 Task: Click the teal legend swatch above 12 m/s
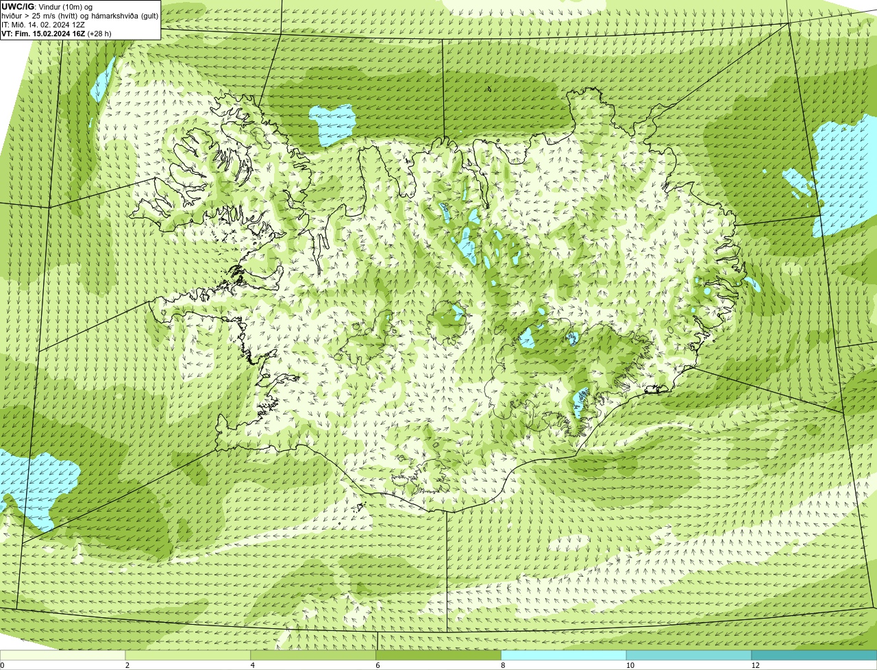[x=814, y=655]
